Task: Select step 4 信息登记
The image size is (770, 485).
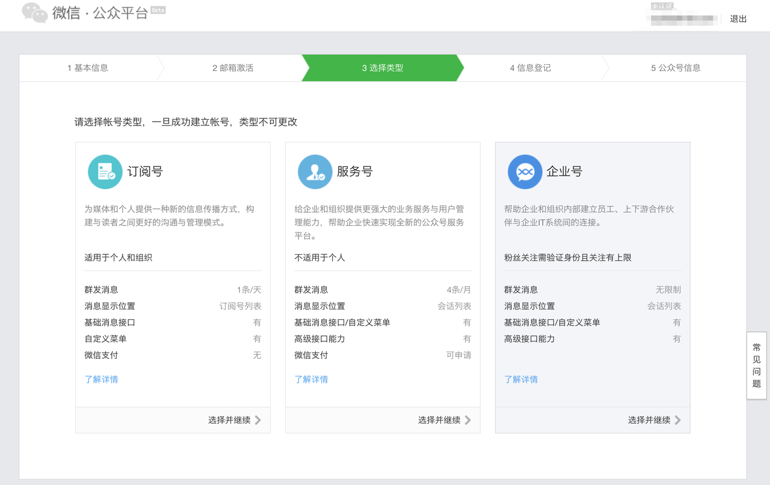Action: (x=531, y=68)
